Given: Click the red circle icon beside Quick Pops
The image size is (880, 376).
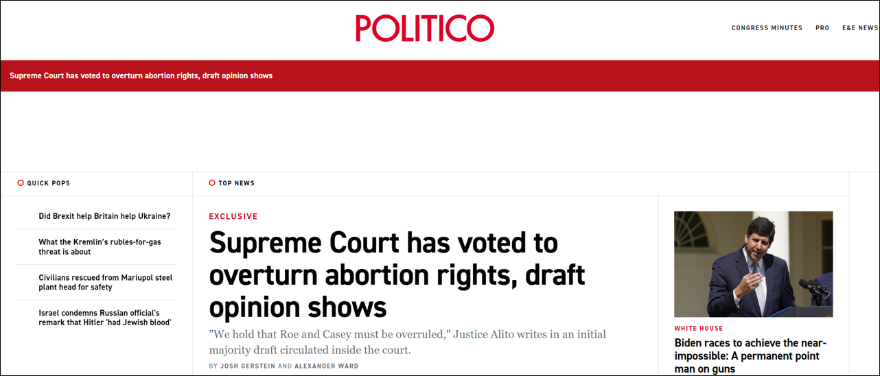Looking at the screenshot, I should 21,183.
